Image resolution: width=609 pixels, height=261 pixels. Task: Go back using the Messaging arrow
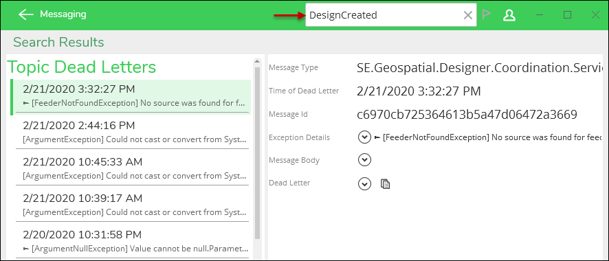[x=25, y=14]
